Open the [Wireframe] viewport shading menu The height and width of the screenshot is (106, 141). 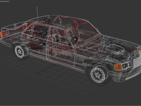(5, 1)
